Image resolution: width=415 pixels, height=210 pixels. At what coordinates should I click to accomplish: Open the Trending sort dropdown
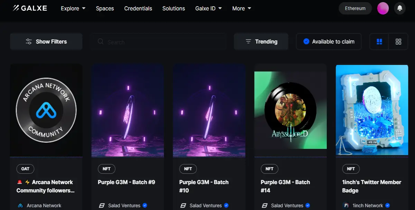(261, 41)
